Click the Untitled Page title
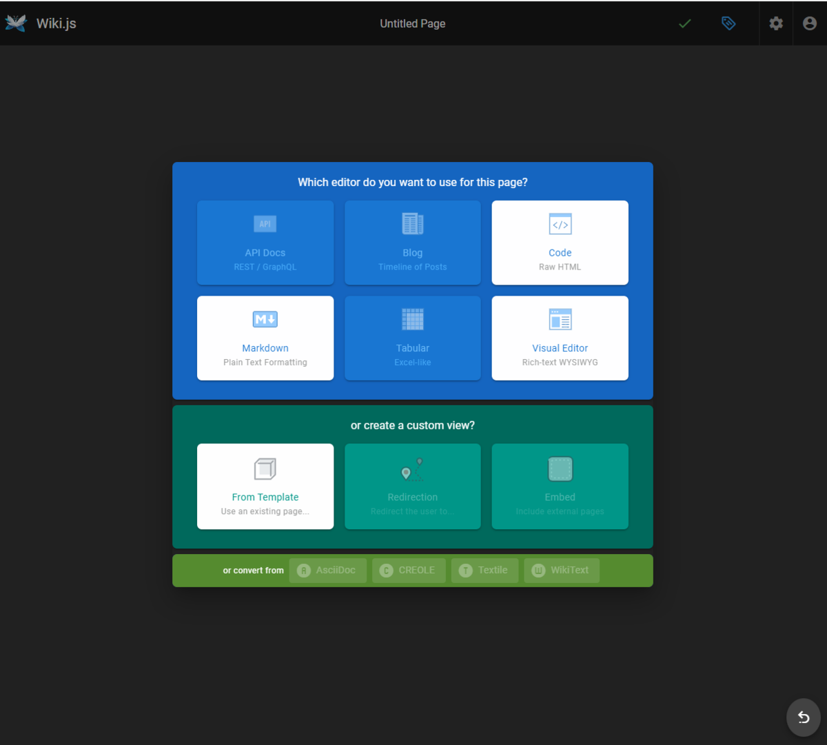Screen dimensions: 827x745 (x=413, y=23)
